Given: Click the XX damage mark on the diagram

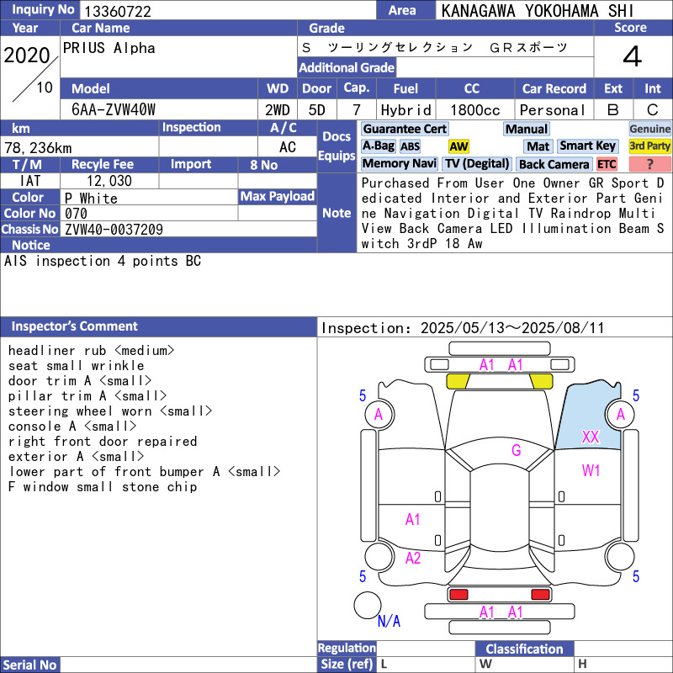Looking at the screenshot, I should [x=591, y=437].
